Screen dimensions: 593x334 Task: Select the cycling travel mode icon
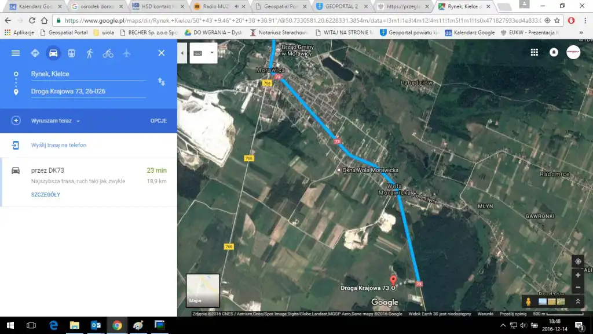(108, 53)
